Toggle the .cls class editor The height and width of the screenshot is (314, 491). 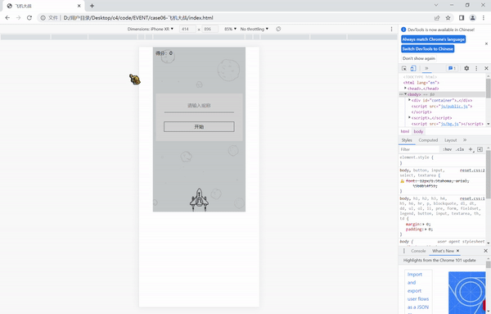(x=460, y=149)
